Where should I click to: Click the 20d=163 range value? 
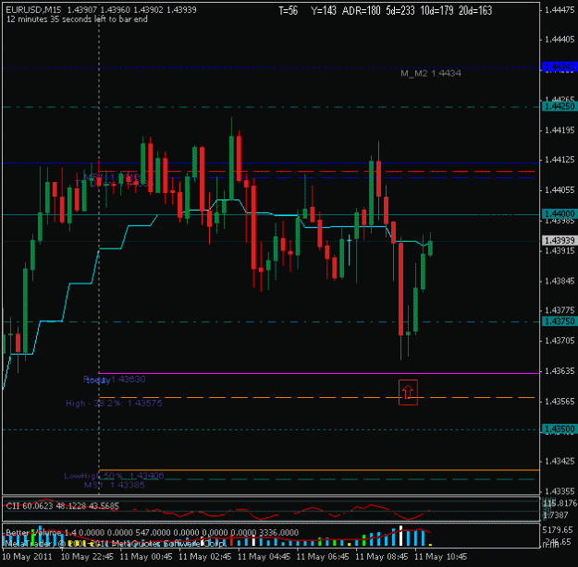(475, 11)
